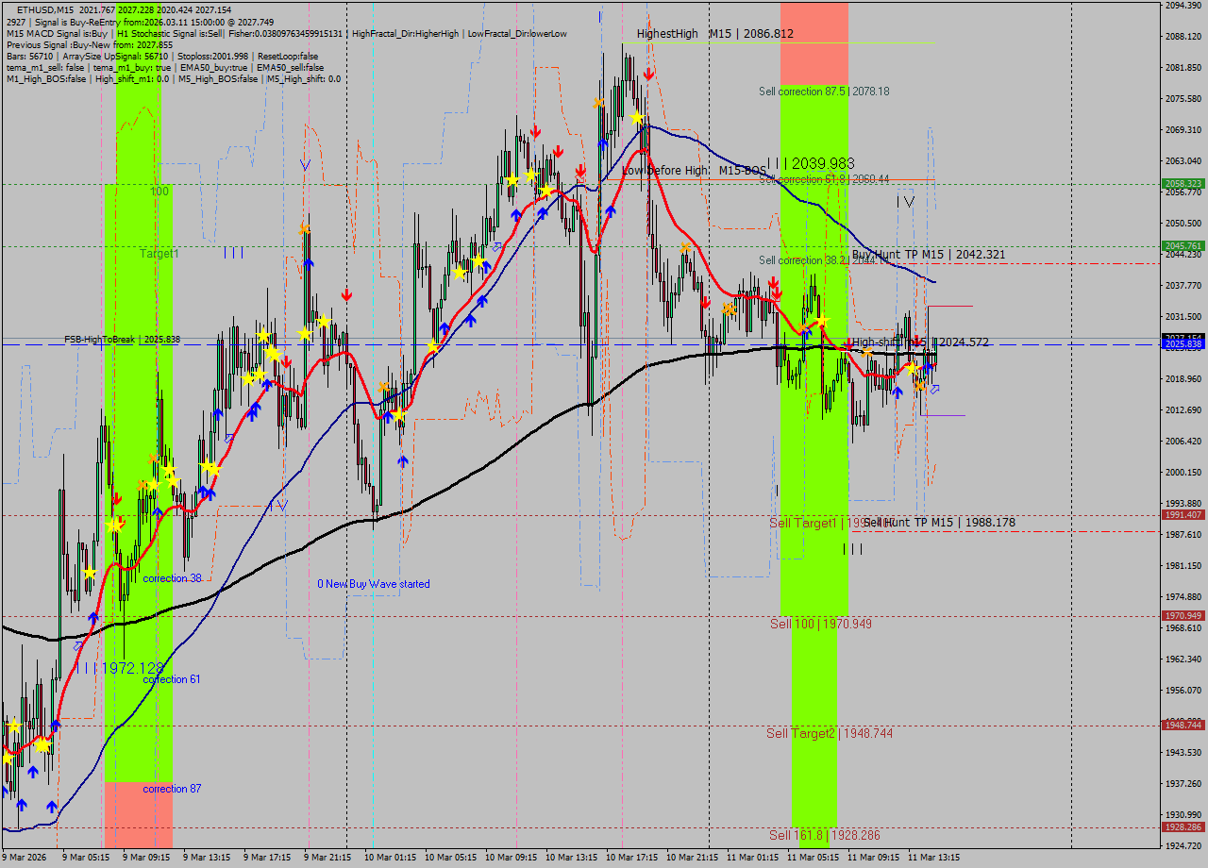Click the blue V wave marker

[305, 164]
